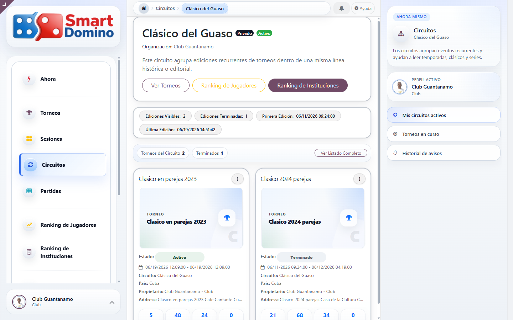The height and width of the screenshot is (320, 513).
Task: Click the Ver Torneos button
Action: point(166,85)
